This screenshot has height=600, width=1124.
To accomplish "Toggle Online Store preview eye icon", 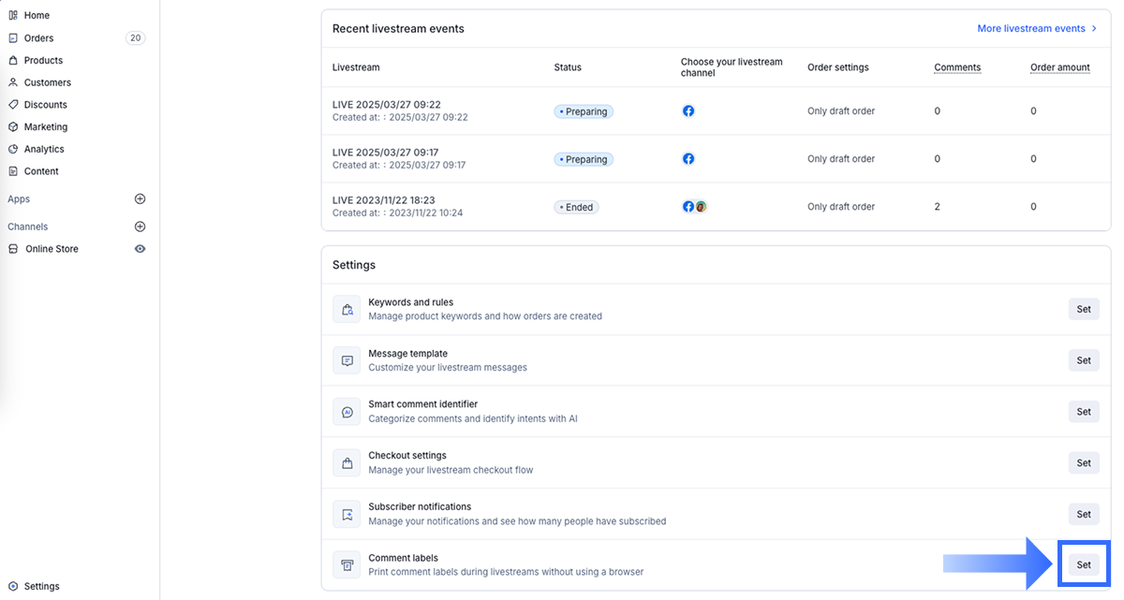I will [140, 249].
